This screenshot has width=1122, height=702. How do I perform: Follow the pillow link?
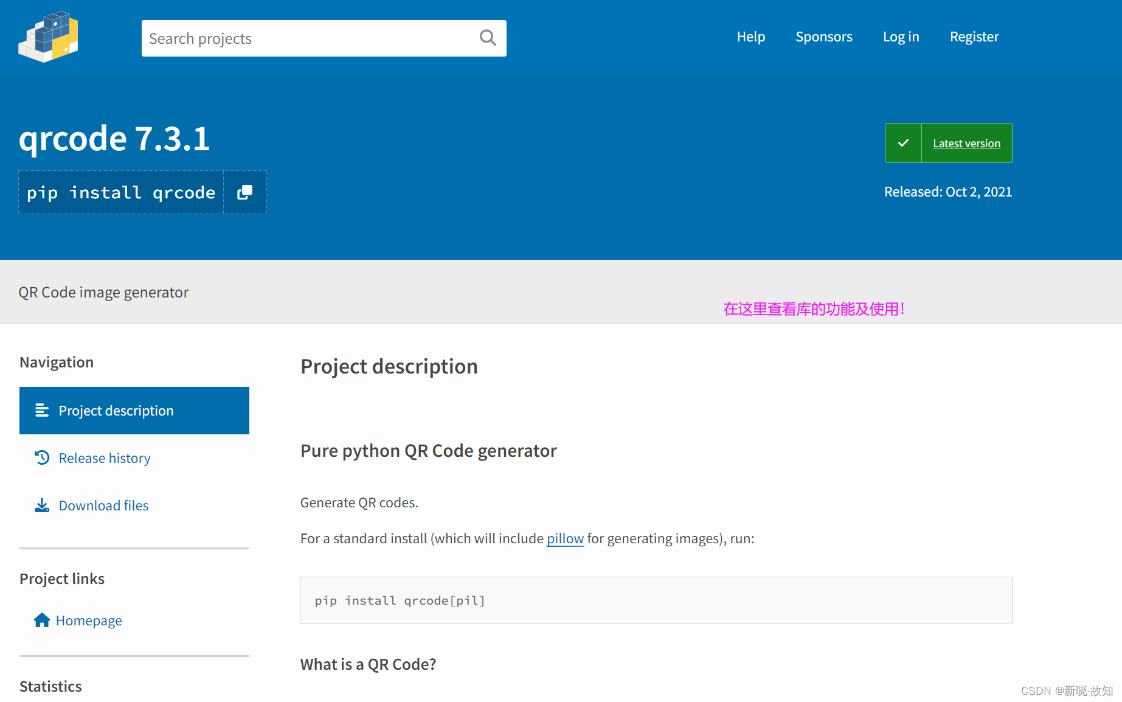pos(565,538)
